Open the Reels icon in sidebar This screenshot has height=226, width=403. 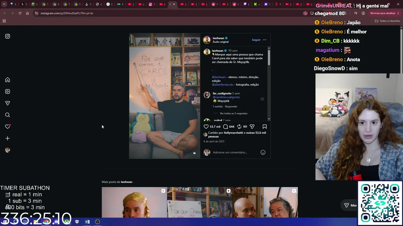tap(8, 92)
